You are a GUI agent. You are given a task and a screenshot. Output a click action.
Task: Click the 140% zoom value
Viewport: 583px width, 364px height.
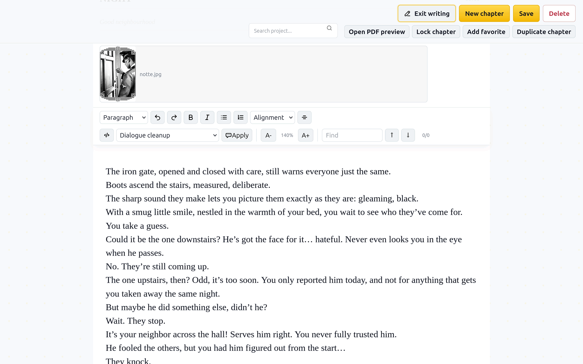[287, 135]
